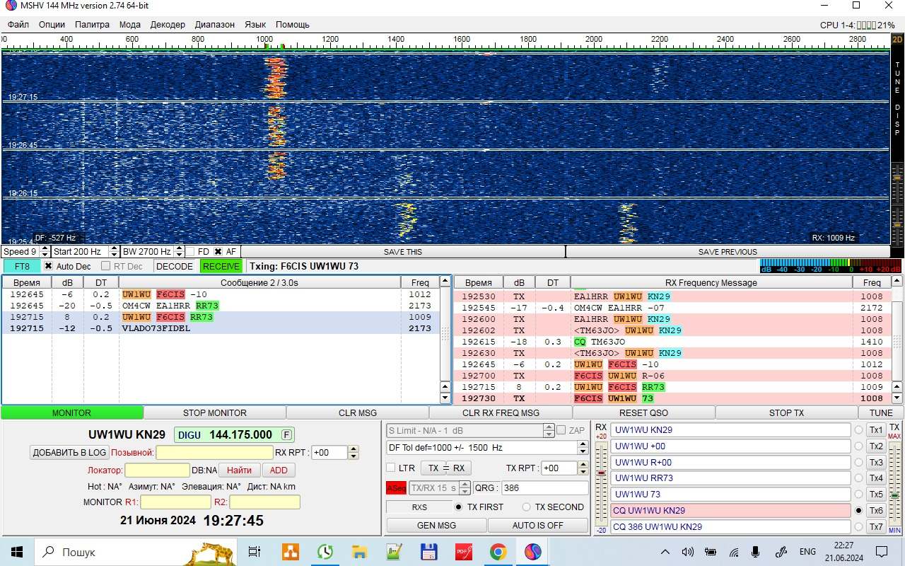Viewport: 905px width, 566px height.
Task: Open the green notepad chart taskbar app
Action: coord(394,552)
